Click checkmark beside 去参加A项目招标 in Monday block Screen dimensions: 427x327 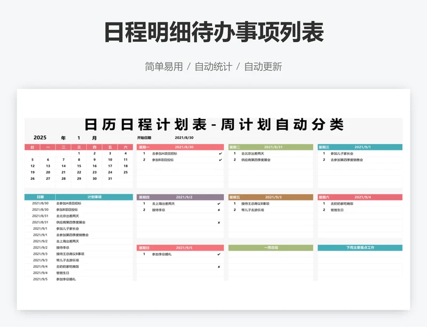(219, 154)
